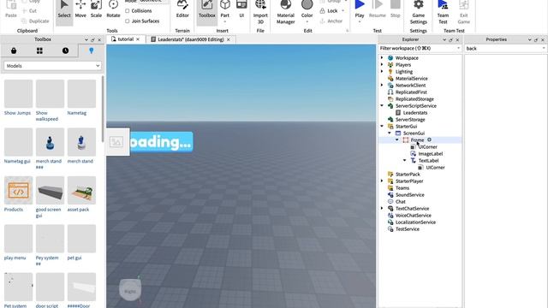Image resolution: width=548 pixels, height=308 pixels.
Task: Click the Toolbox panel scrollbar
Action: [x=103, y=109]
